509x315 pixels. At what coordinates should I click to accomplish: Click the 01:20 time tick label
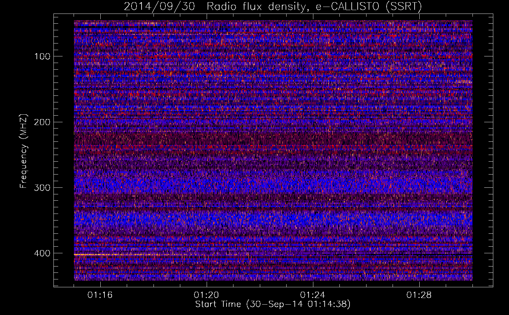[206, 295]
